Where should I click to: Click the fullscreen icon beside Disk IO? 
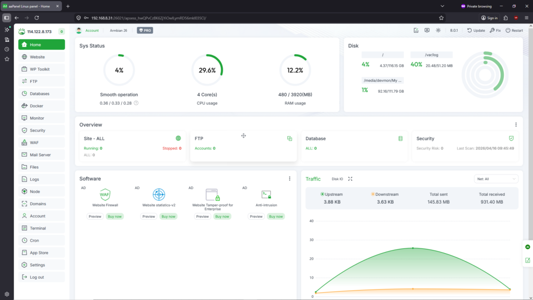pos(350,179)
